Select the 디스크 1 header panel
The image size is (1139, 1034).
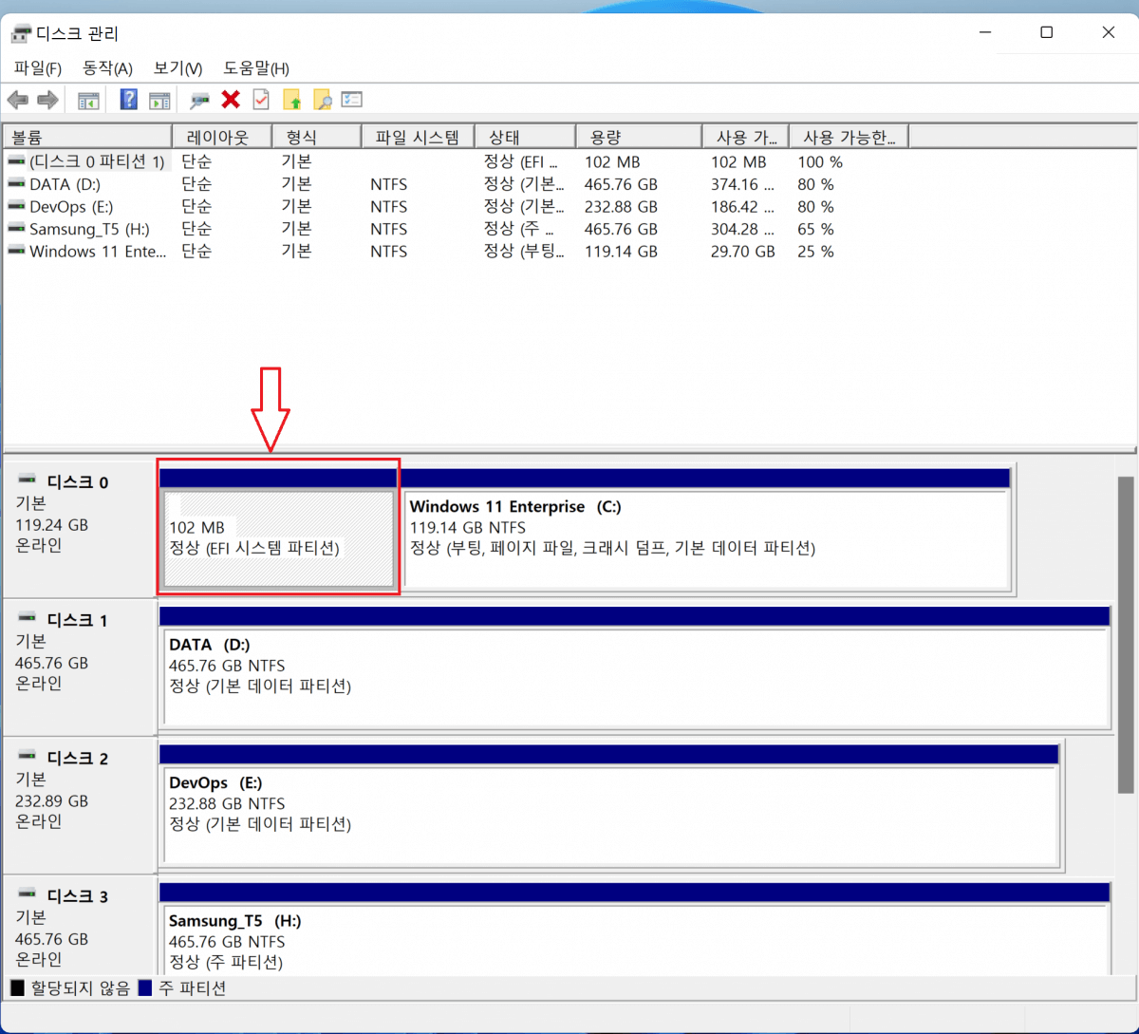coord(80,667)
